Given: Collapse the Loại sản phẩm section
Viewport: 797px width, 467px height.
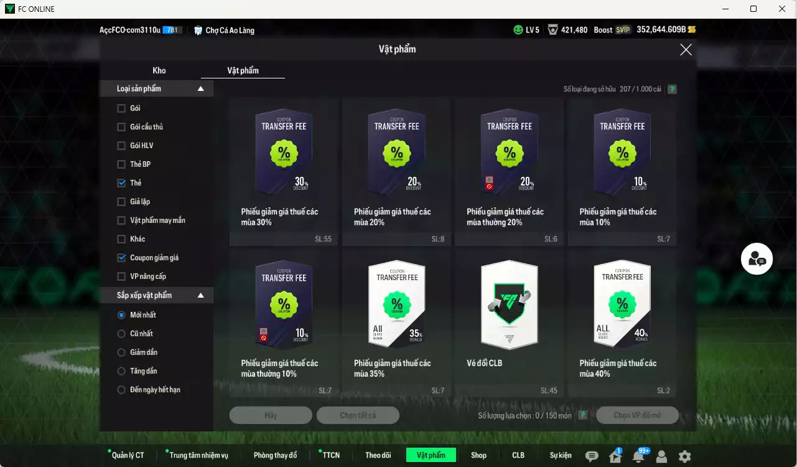Looking at the screenshot, I should pyautogui.click(x=200, y=89).
